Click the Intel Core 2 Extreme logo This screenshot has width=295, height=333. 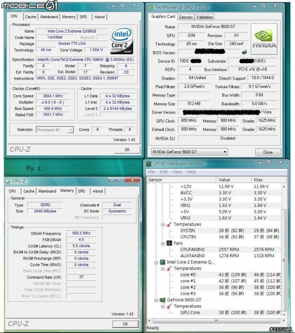click(x=122, y=40)
